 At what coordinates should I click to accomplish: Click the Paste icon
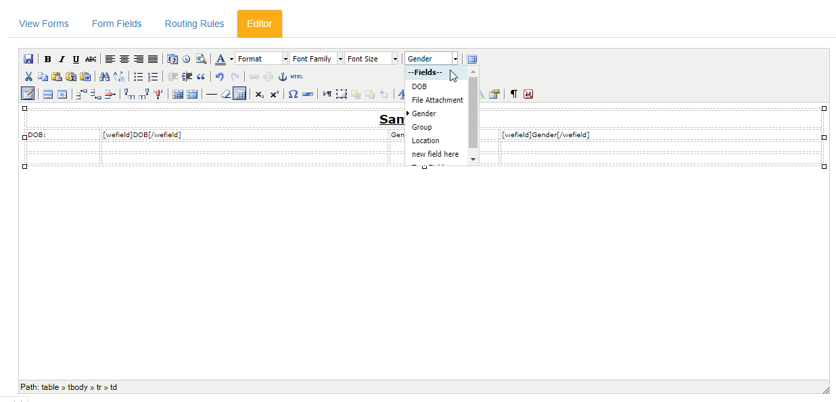57,76
